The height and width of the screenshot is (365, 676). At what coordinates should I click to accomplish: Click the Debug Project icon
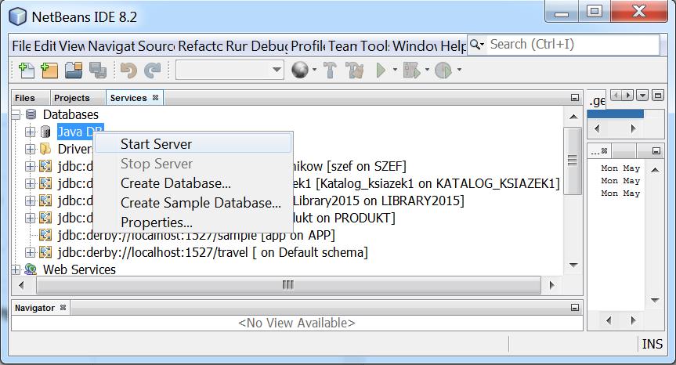click(411, 70)
